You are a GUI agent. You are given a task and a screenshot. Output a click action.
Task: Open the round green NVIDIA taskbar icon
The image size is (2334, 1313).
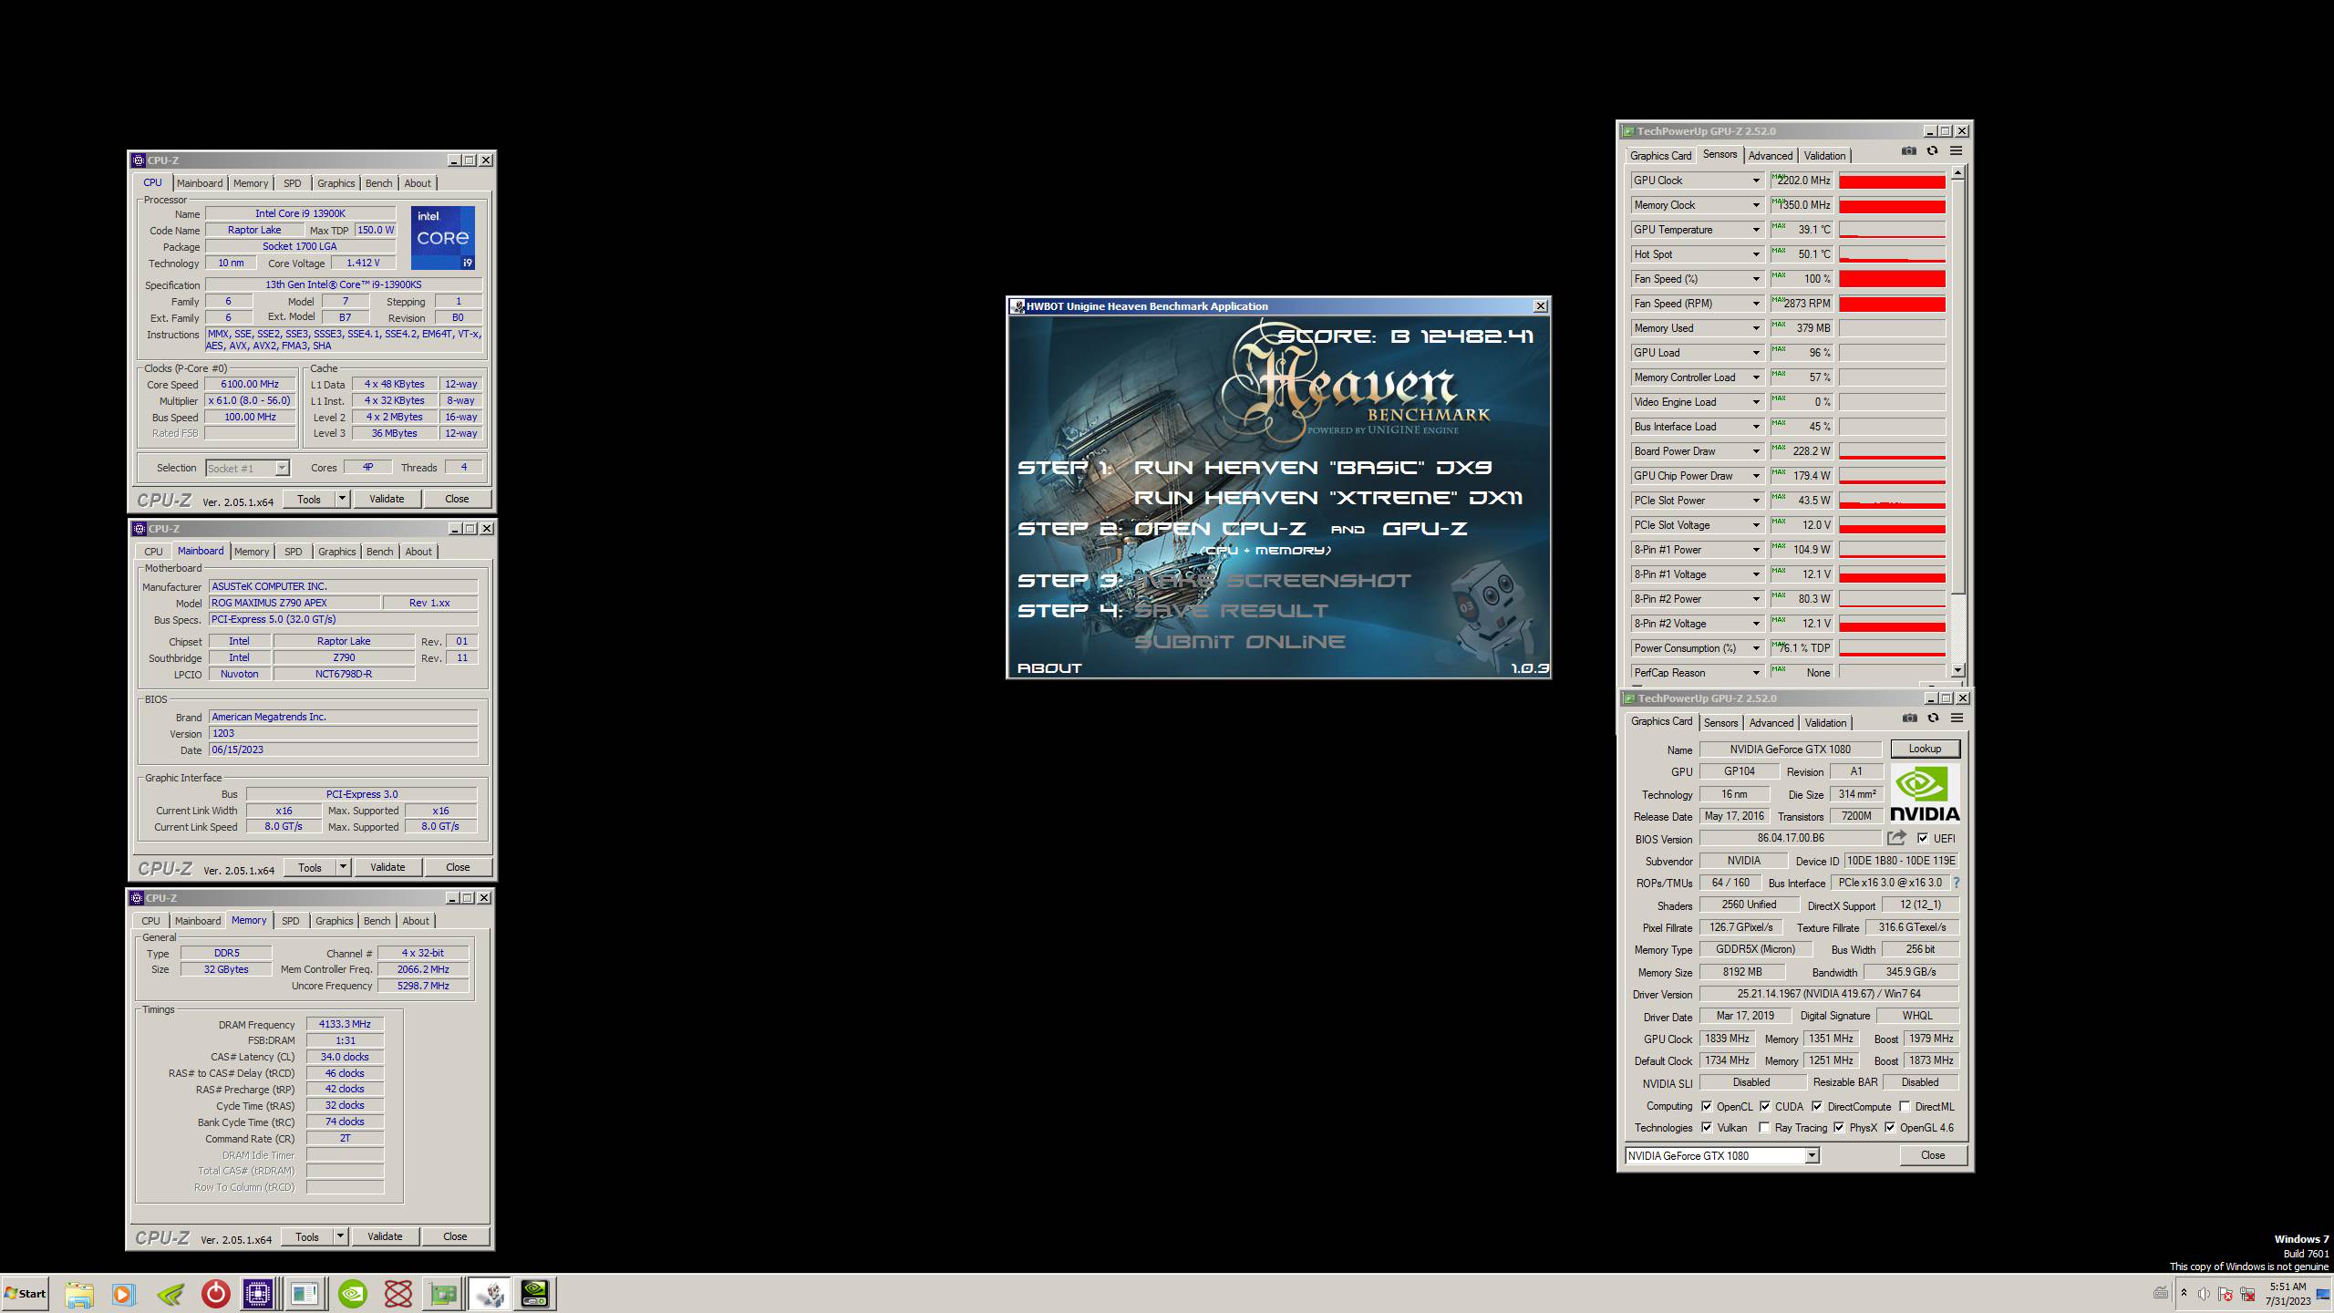[x=352, y=1293]
